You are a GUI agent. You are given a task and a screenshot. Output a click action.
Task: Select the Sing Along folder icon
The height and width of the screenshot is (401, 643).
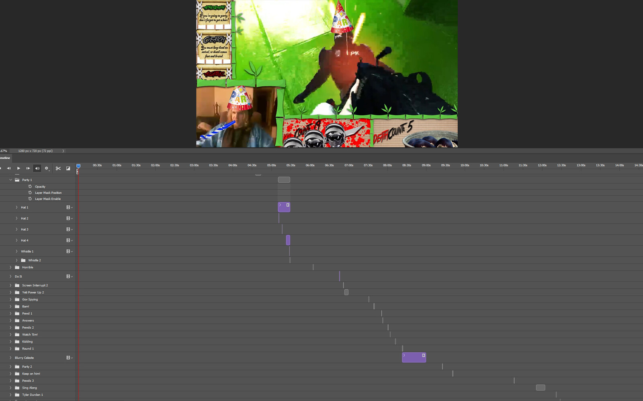pos(17,388)
